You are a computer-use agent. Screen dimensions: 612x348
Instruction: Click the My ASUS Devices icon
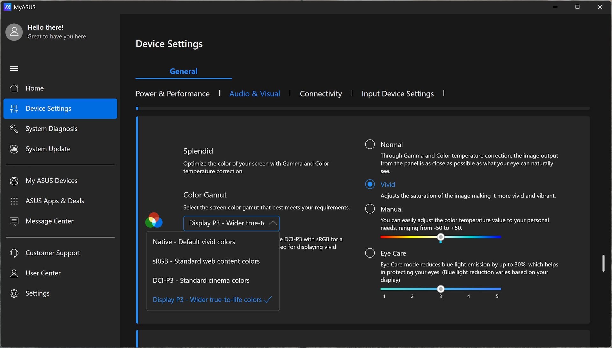point(14,181)
